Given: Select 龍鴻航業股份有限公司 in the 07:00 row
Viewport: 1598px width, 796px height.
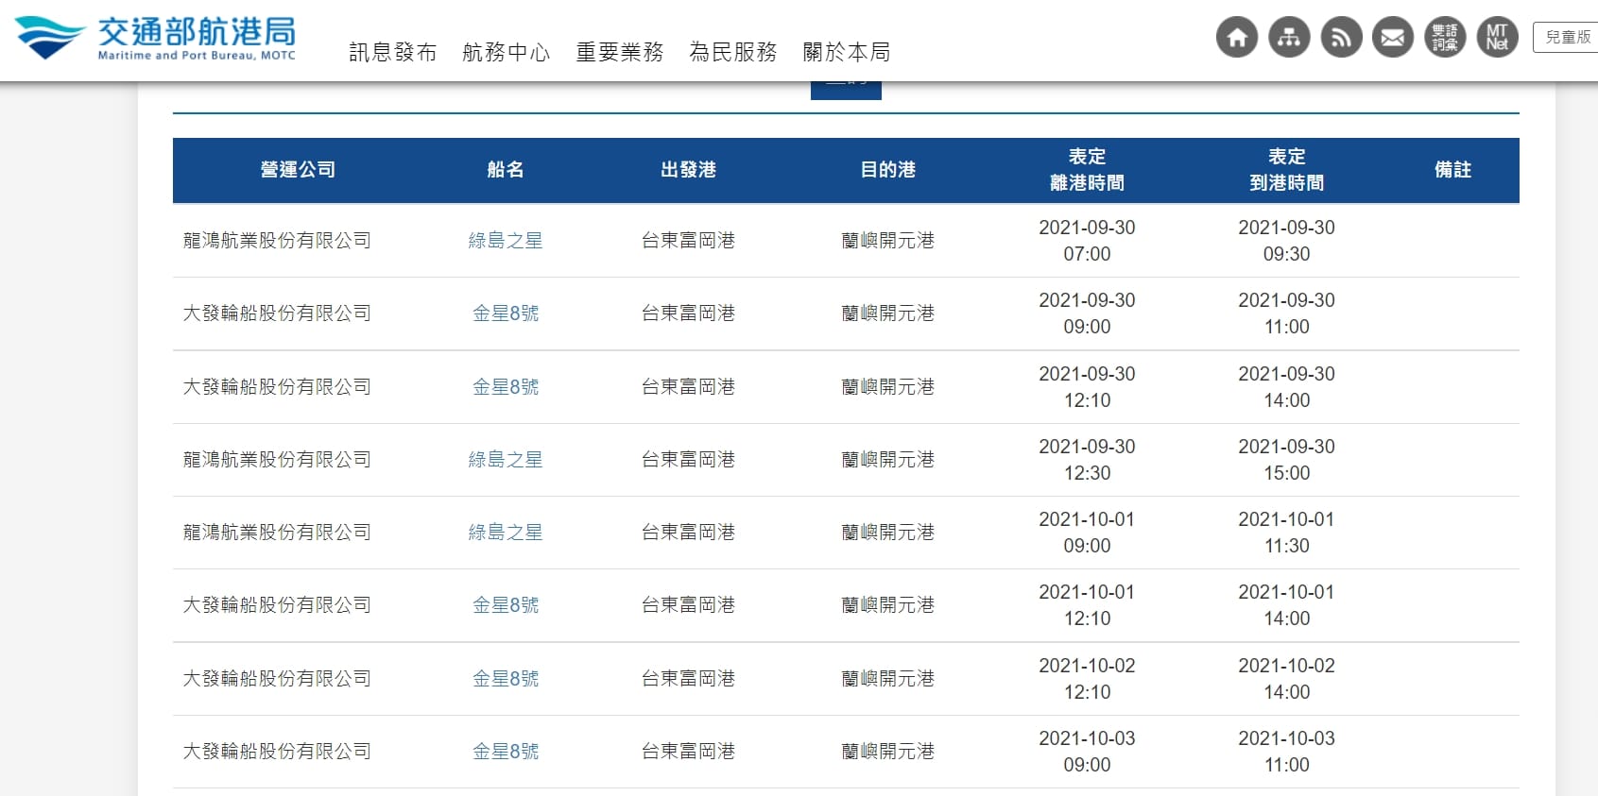Looking at the screenshot, I should click(277, 241).
